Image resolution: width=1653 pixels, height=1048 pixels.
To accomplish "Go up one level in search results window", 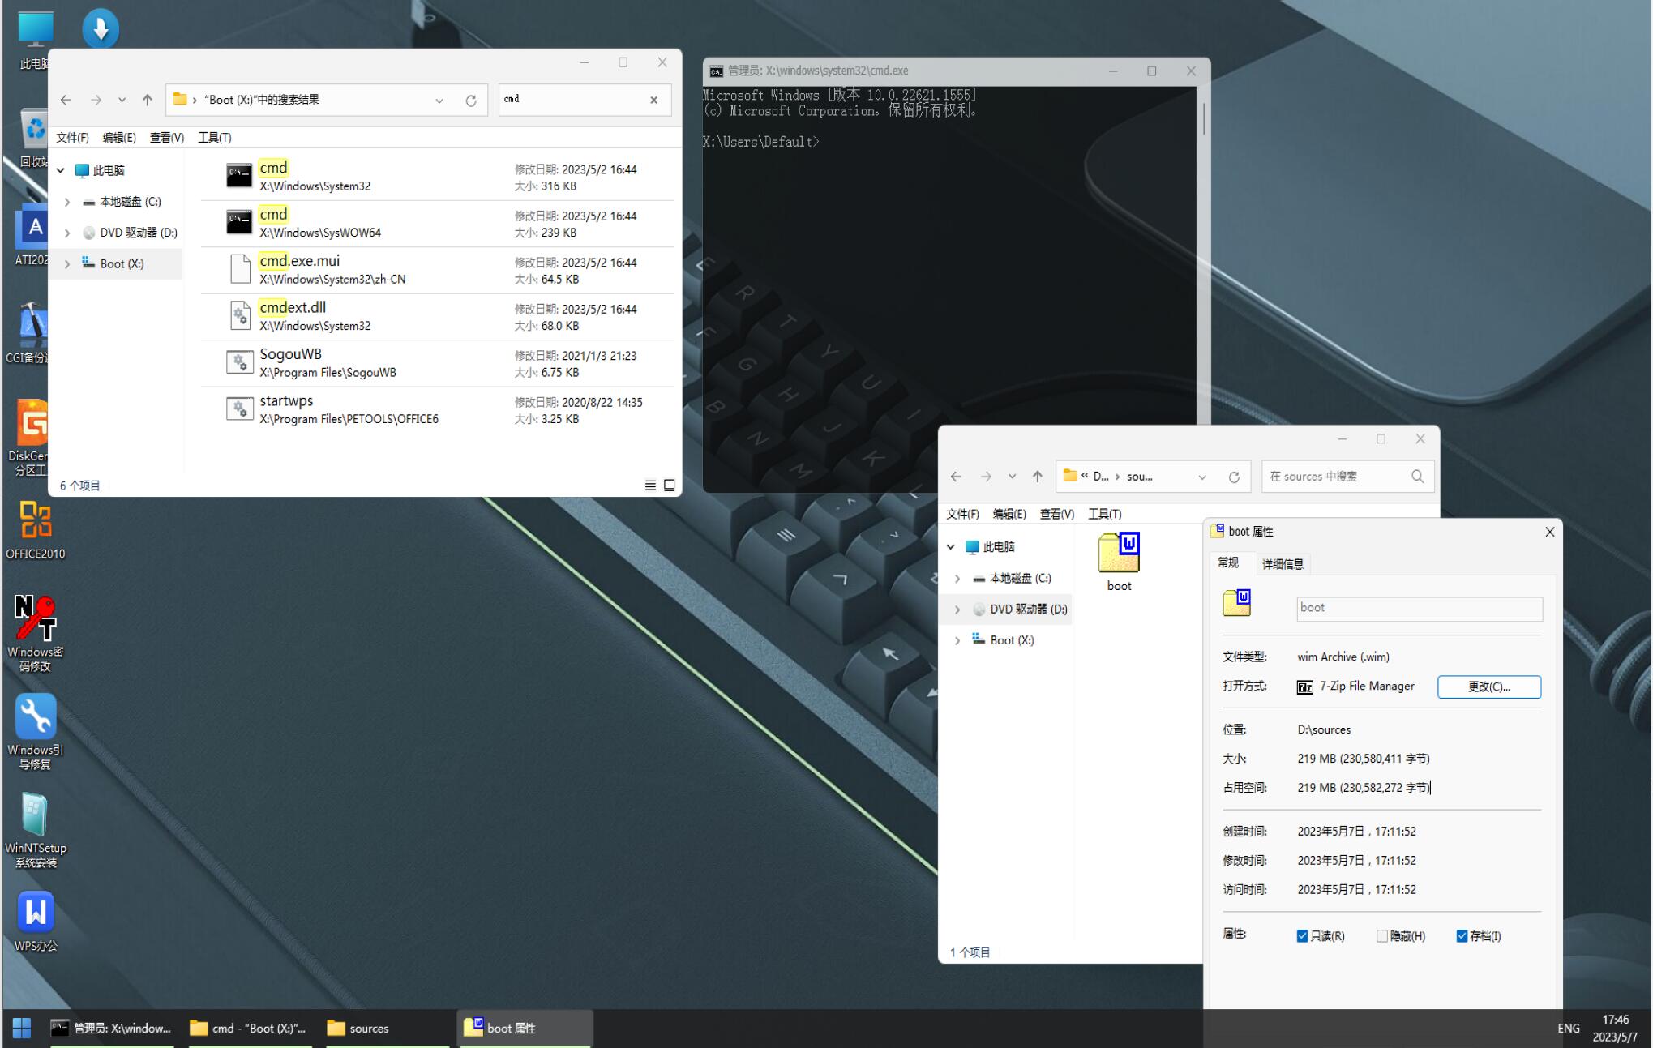I will 147,100.
